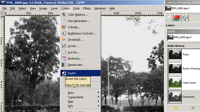Open the Help menu
Screen dimensions: 200x112
click(x=112, y=8)
